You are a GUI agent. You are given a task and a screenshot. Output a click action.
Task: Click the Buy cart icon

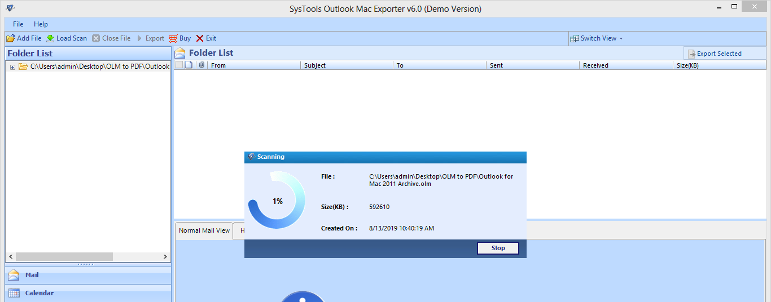click(x=173, y=38)
